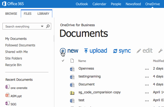Click the edit text link

[148, 51]
